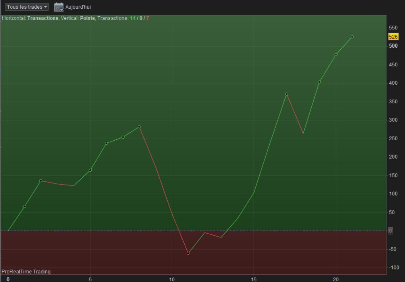Click the Vertical: Points label
405x282 pixels.
tap(78, 18)
